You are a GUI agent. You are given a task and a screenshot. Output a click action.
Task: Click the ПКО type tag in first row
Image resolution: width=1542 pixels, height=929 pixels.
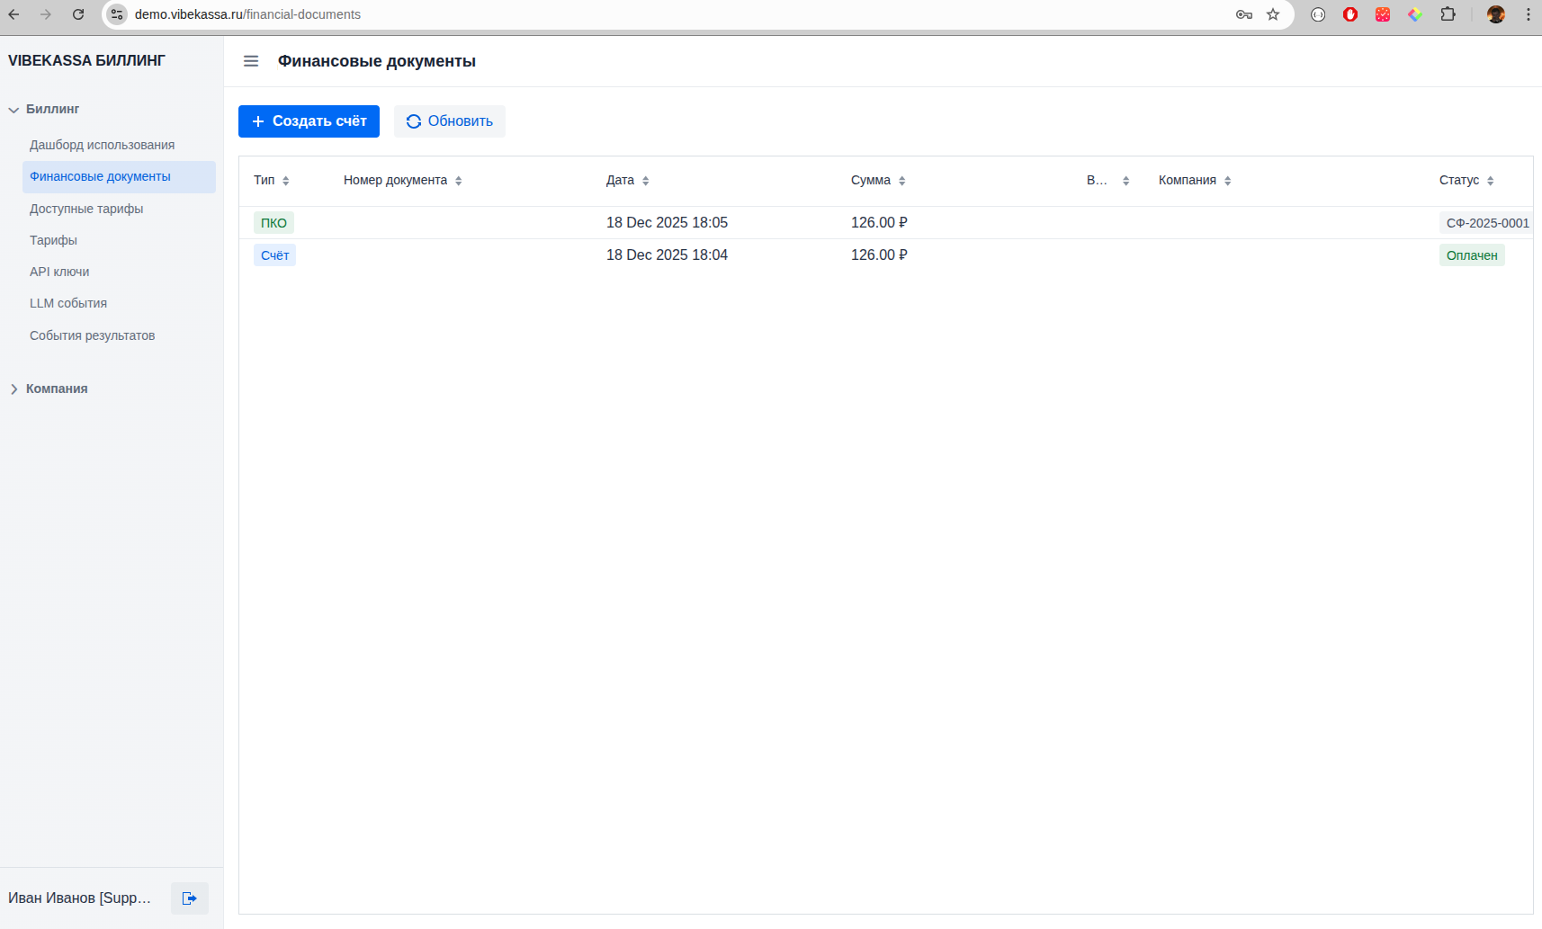[x=273, y=223]
